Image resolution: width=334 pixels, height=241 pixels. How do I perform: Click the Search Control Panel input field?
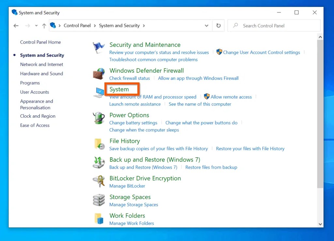(274, 26)
